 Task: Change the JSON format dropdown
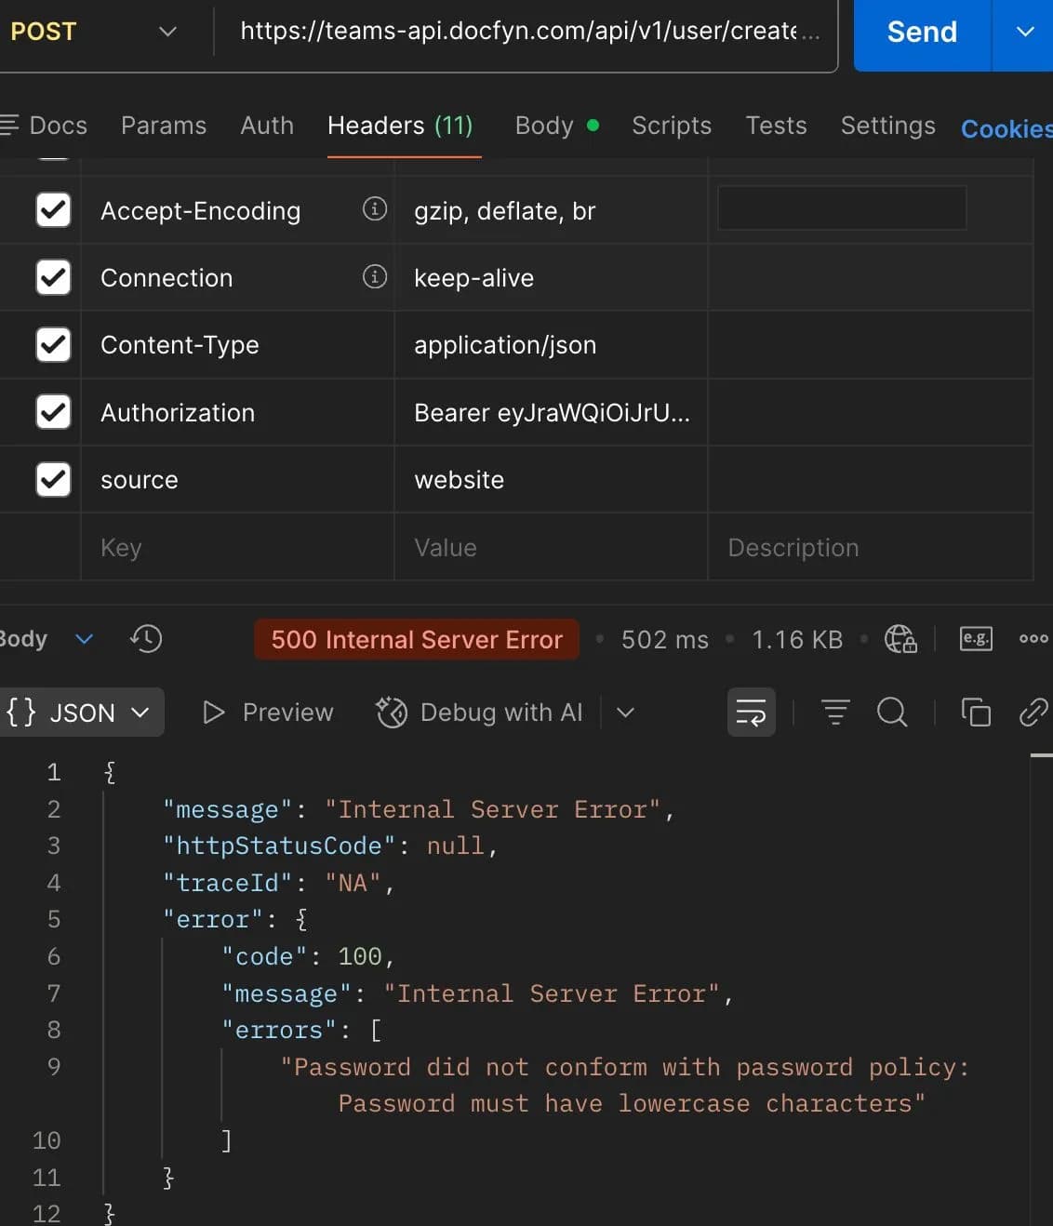82,713
